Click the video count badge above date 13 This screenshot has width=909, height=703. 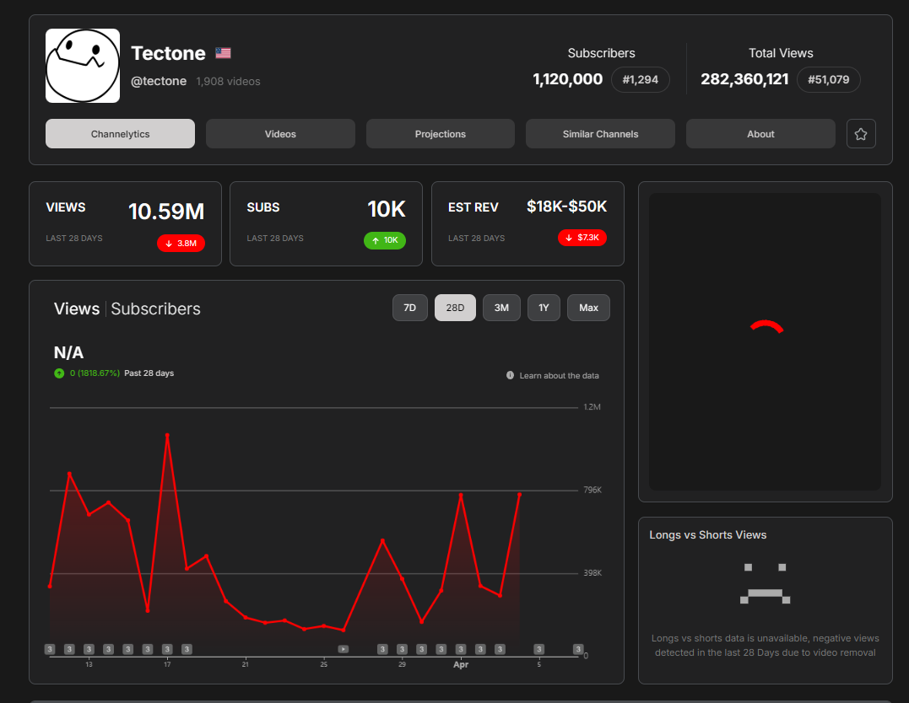(x=89, y=649)
